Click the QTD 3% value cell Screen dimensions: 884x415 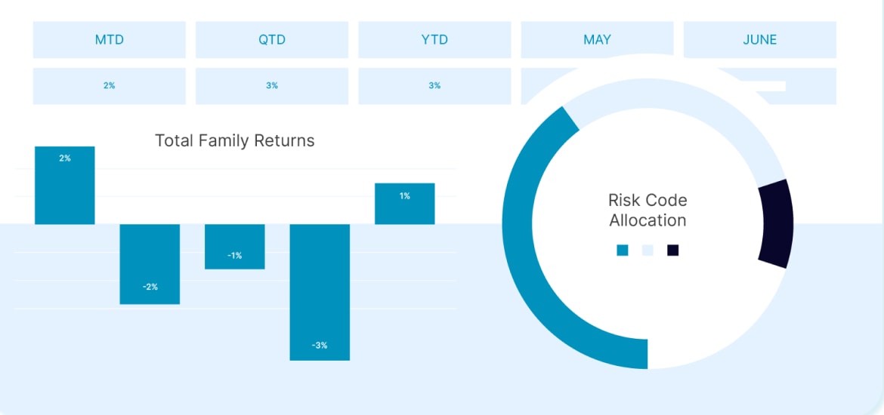coord(272,86)
